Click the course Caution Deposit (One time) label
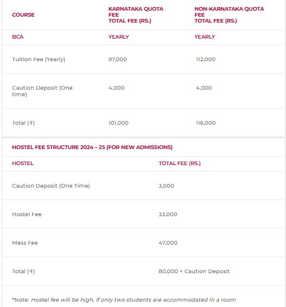This screenshot has height=307, width=286. [42, 91]
